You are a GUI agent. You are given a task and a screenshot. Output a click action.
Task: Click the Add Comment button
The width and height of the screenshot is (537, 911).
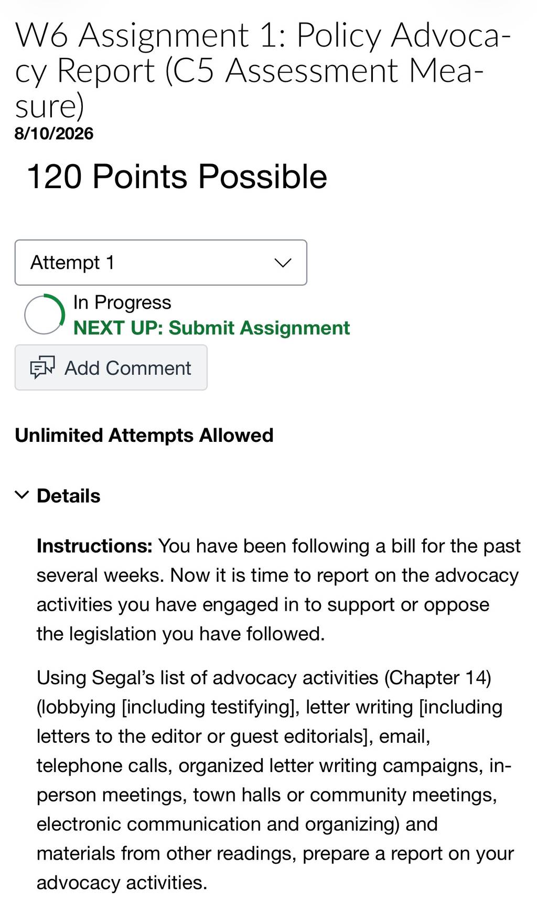click(x=111, y=367)
